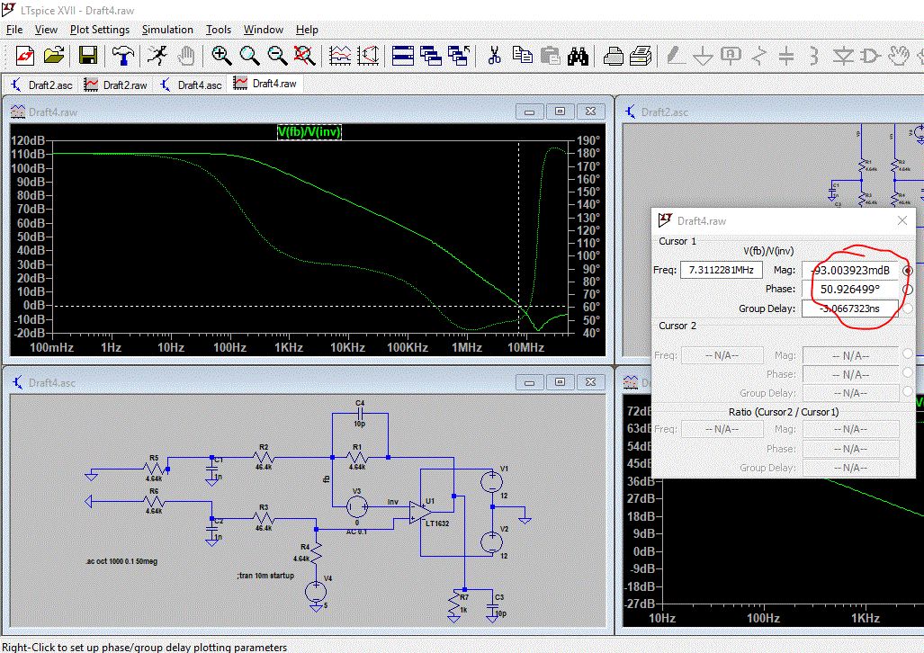The width and height of the screenshot is (924, 653).
Task: Click the Cut scissors icon
Action: (x=494, y=56)
